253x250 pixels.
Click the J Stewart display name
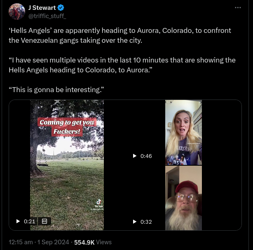click(42, 8)
